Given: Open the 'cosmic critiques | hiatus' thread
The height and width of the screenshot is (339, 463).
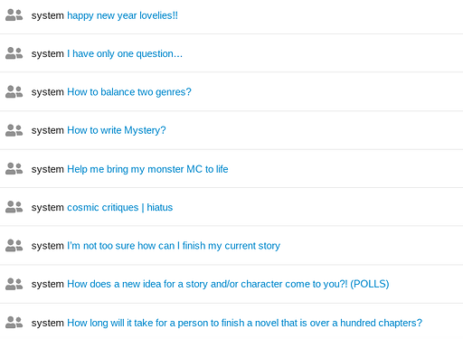Looking at the screenshot, I should (119, 207).
